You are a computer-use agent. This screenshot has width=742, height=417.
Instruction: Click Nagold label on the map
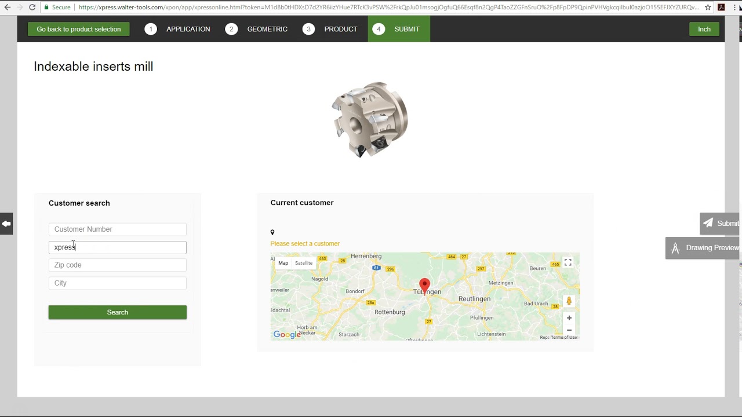319,279
